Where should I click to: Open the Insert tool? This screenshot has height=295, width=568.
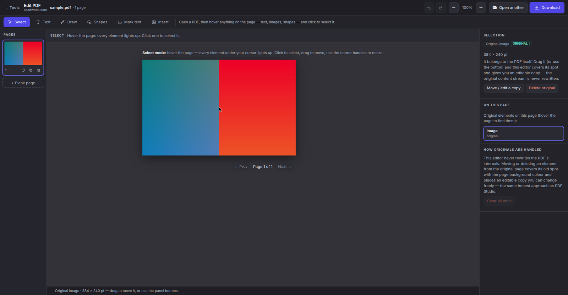(x=160, y=22)
